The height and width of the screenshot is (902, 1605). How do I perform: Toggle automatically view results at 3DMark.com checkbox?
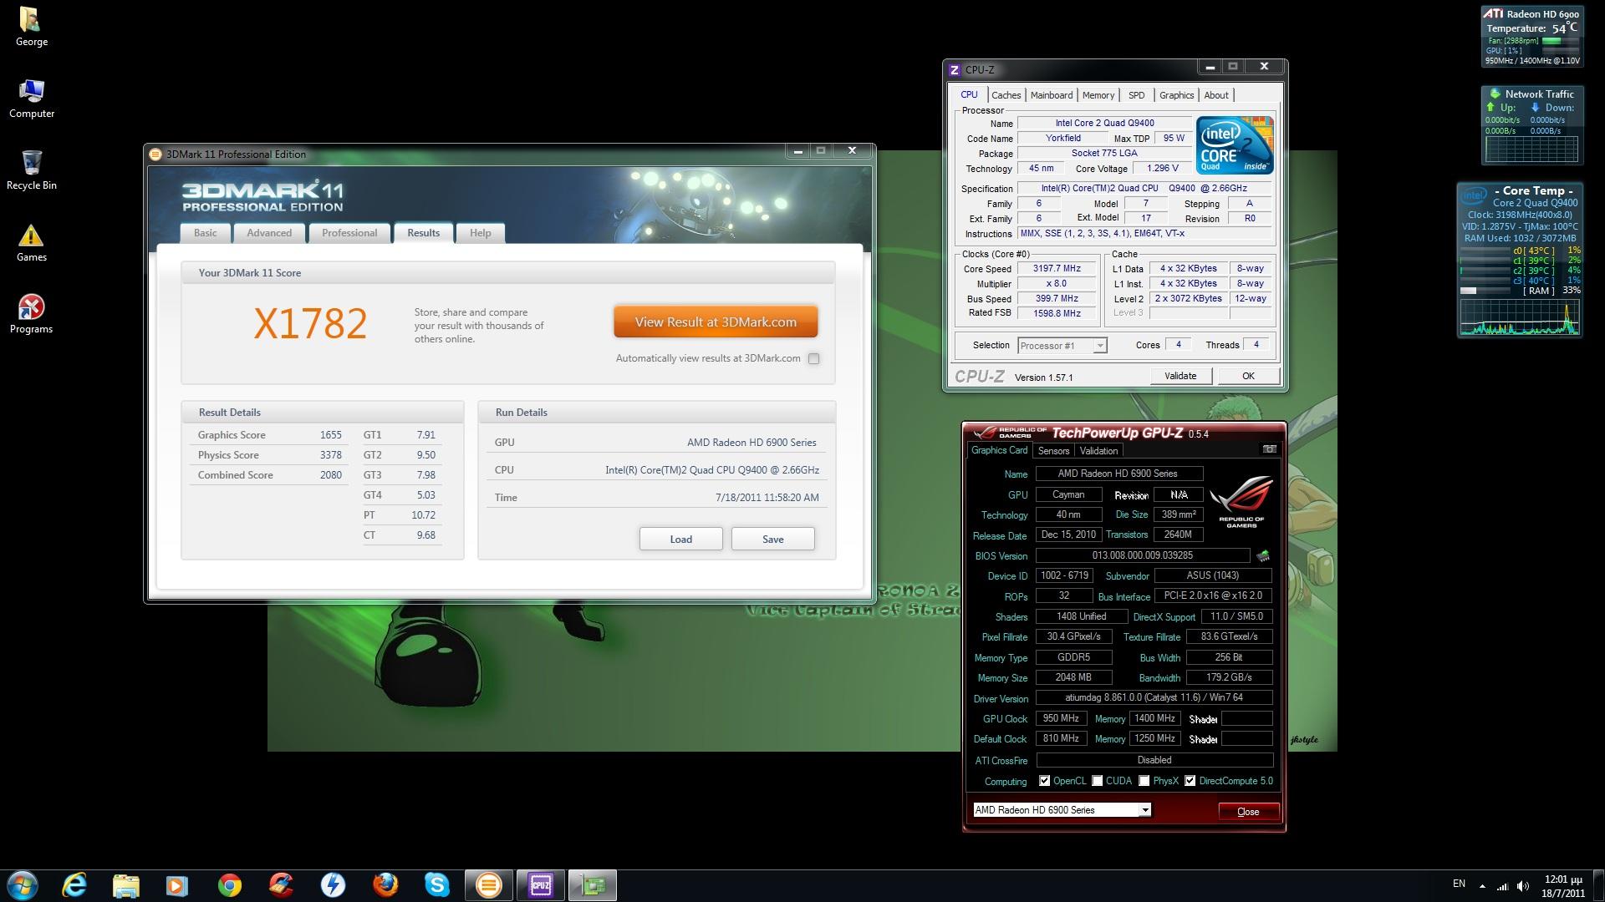point(813,358)
